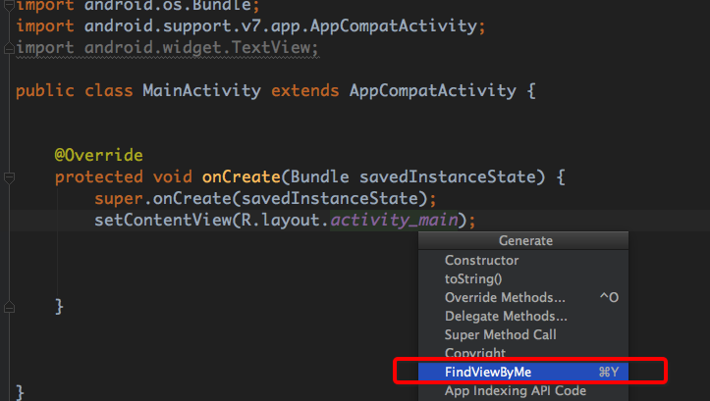The width and height of the screenshot is (710, 401).
Task: Pick Delegate Methods... entry
Action: point(506,316)
